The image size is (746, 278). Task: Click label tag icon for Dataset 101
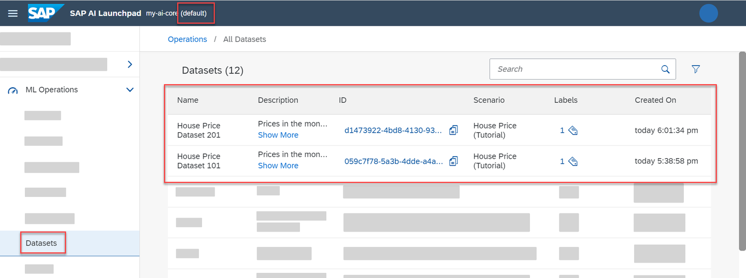coord(572,162)
